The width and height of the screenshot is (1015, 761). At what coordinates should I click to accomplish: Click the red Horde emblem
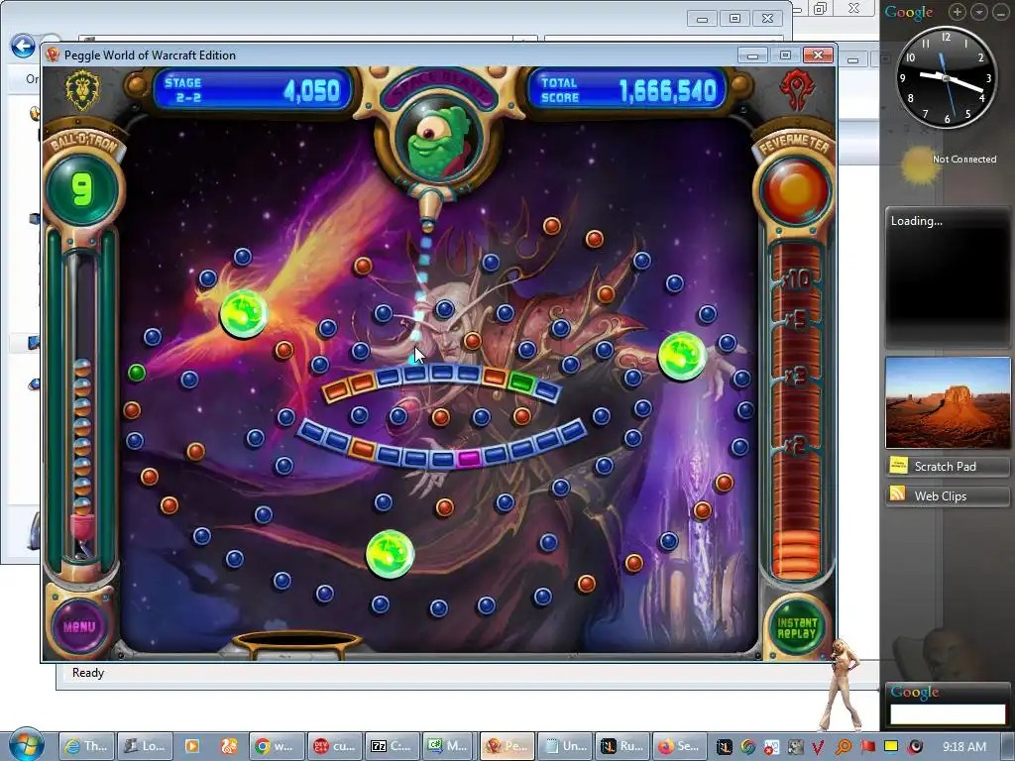tap(795, 88)
